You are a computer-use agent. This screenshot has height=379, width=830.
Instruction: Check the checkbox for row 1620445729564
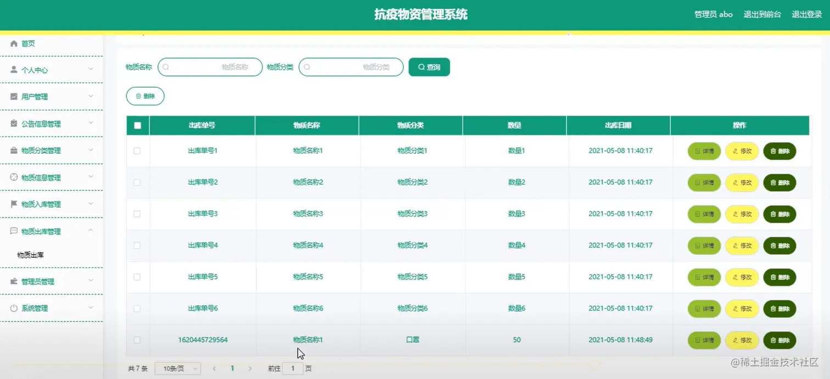coord(137,340)
